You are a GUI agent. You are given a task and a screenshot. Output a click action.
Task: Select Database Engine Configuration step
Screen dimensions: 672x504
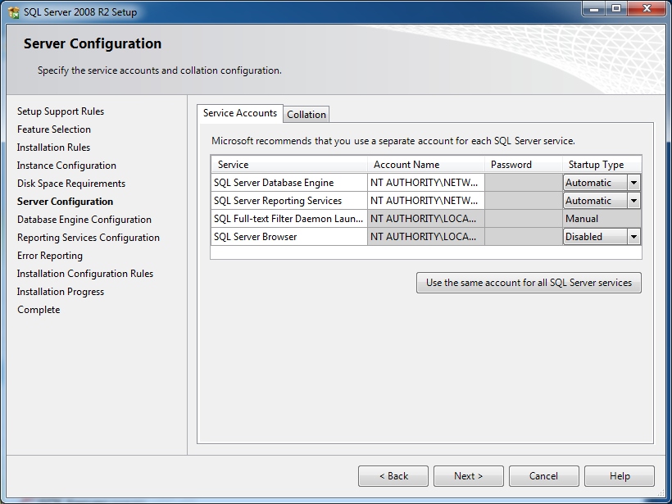tap(84, 219)
